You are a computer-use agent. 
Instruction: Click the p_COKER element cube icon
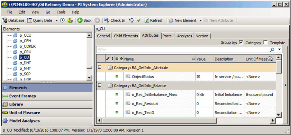[x=15, y=46]
